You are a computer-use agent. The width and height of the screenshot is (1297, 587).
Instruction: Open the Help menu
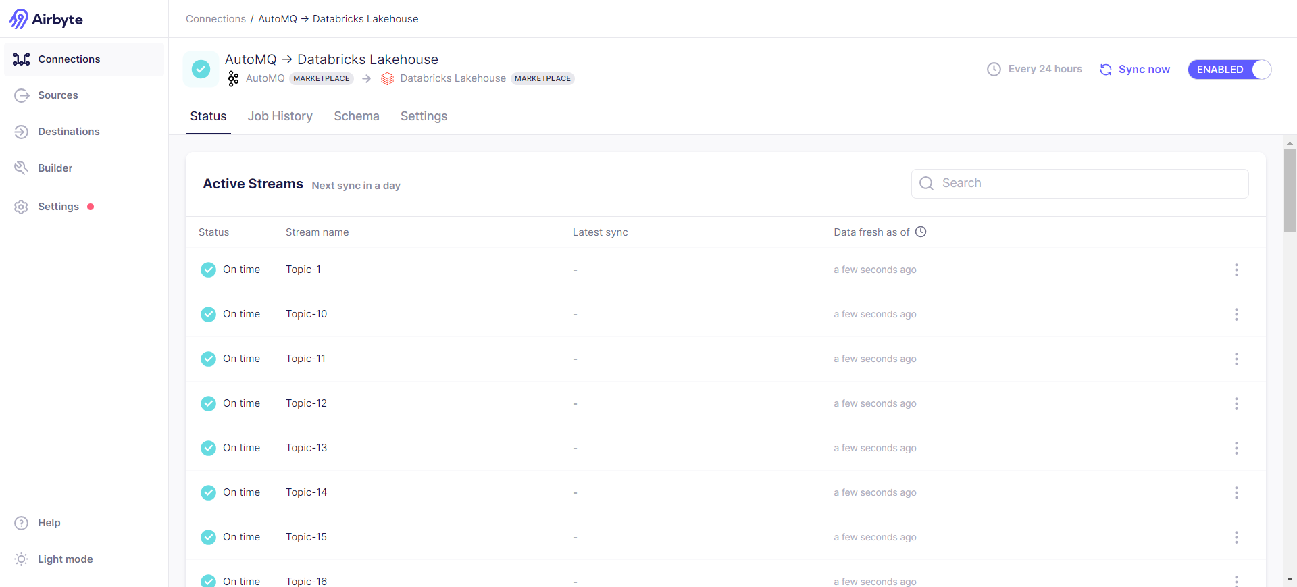pos(49,523)
